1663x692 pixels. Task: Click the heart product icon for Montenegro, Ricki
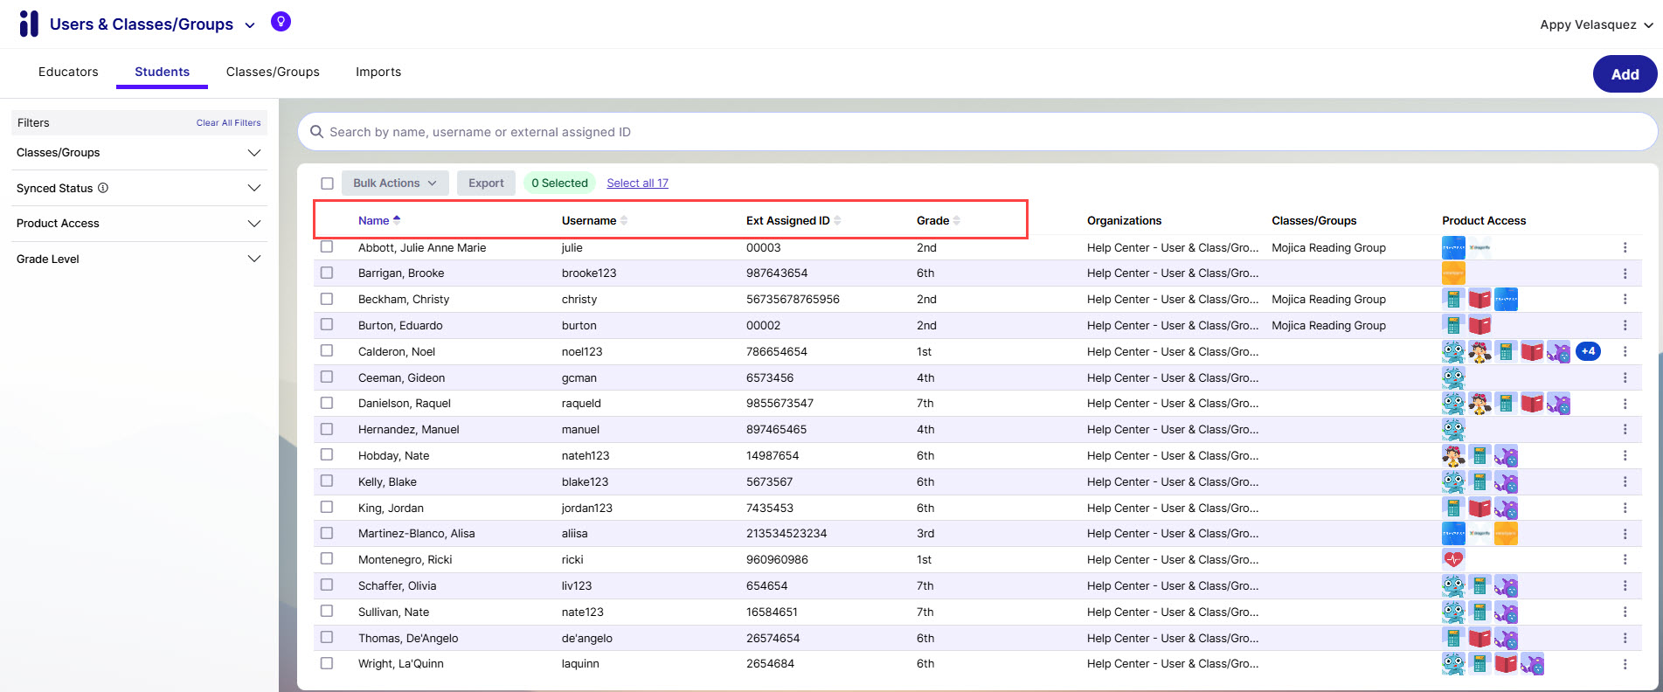(x=1453, y=559)
